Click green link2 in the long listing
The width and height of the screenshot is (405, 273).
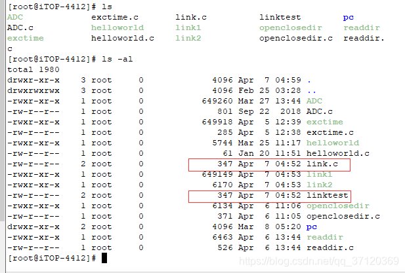tap(320, 185)
